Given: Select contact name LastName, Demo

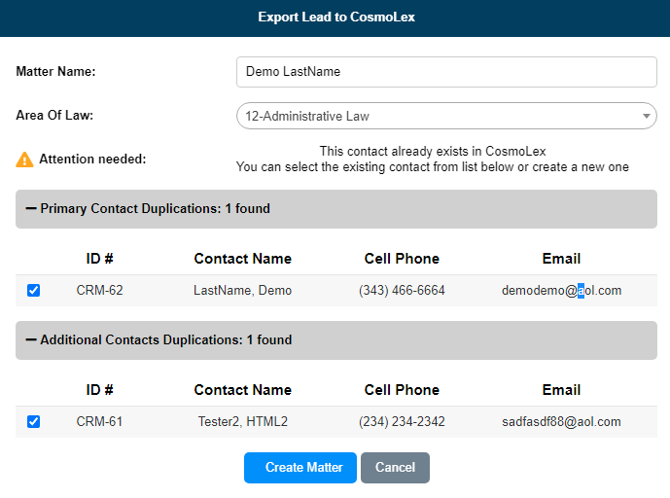Looking at the screenshot, I should [x=243, y=290].
